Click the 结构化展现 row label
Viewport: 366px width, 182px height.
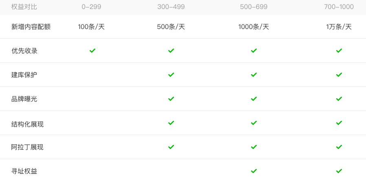click(27, 124)
